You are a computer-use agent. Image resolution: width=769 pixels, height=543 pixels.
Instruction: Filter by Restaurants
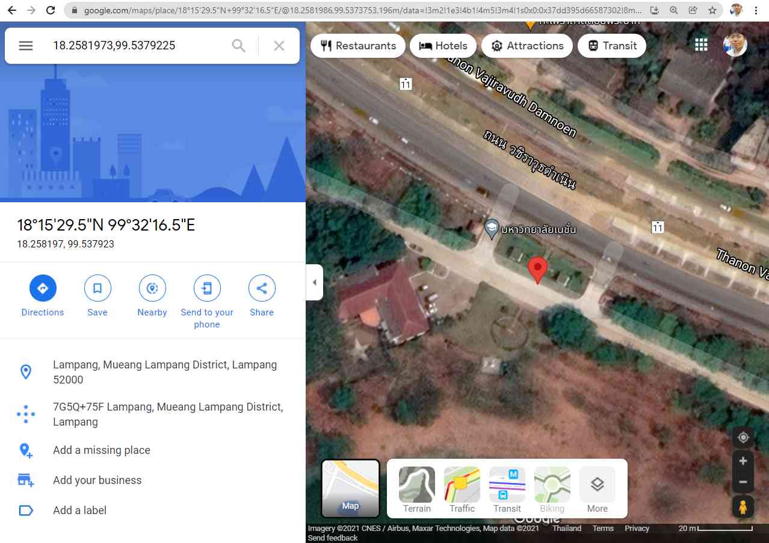pyautogui.click(x=358, y=46)
